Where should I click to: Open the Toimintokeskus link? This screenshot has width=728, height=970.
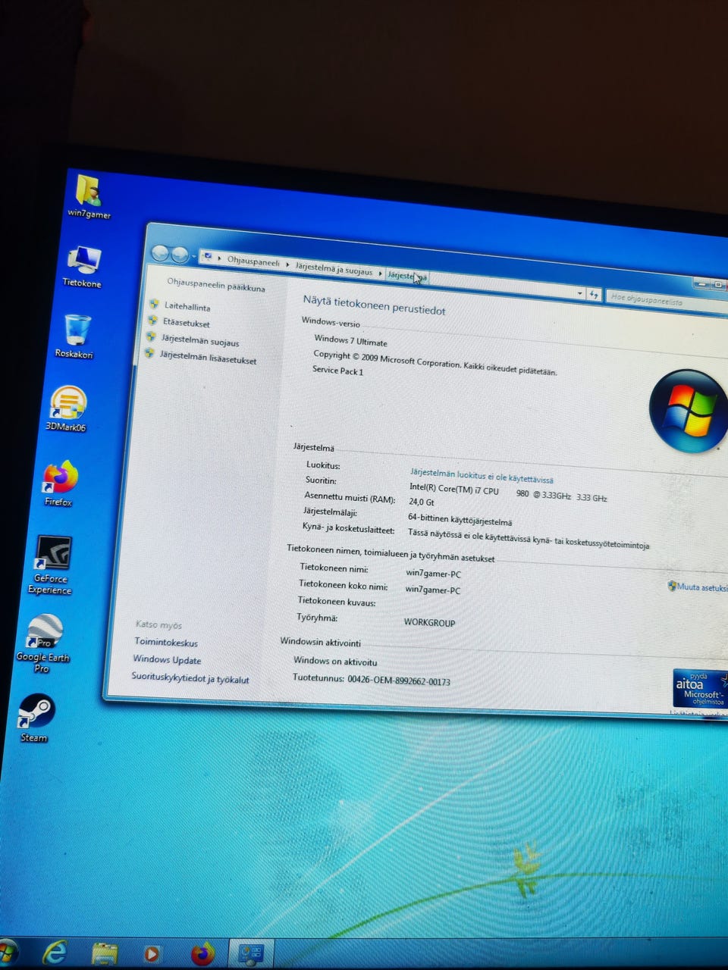pyautogui.click(x=166, y=643)
